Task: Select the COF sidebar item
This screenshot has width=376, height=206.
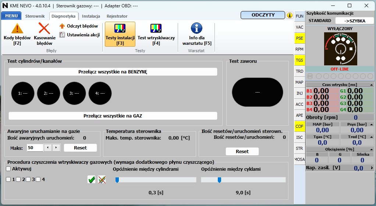Action: [x=299, y=126]
